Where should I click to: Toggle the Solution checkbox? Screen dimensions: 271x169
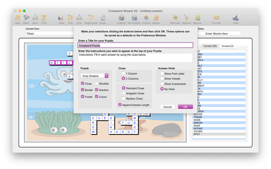(97, 90)
